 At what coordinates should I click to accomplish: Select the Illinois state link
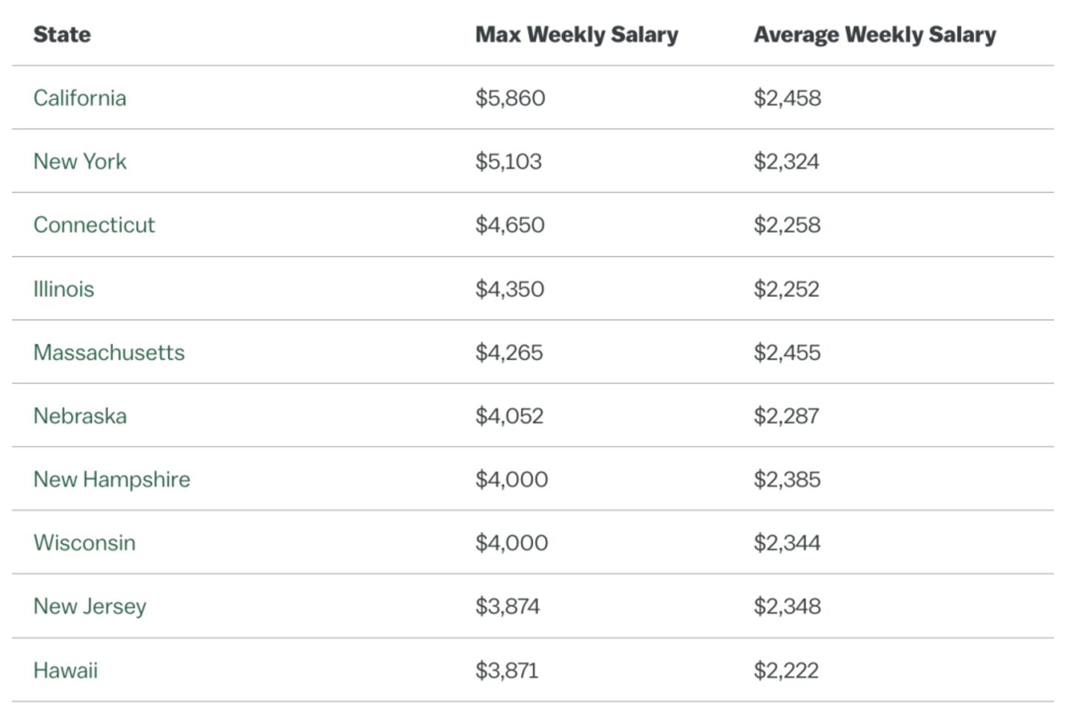tap(64, 289)
